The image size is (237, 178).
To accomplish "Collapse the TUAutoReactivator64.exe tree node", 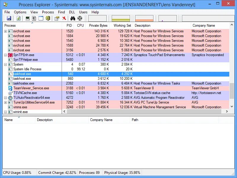I will 5,98.
